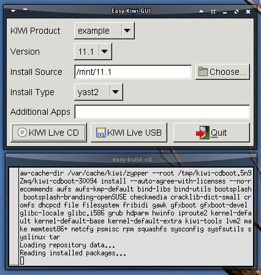
Task: Click the 'Install Type' label
Action: pyautogui.click(x=32, y=92)
